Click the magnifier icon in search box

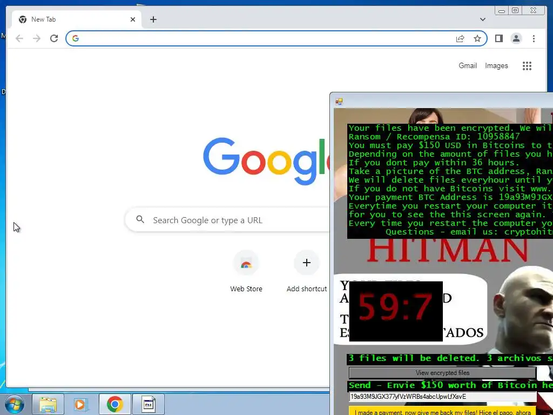point(140,219)
